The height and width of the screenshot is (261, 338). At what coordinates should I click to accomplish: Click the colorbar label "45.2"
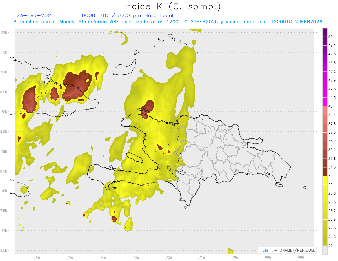[x=332, y=72]
